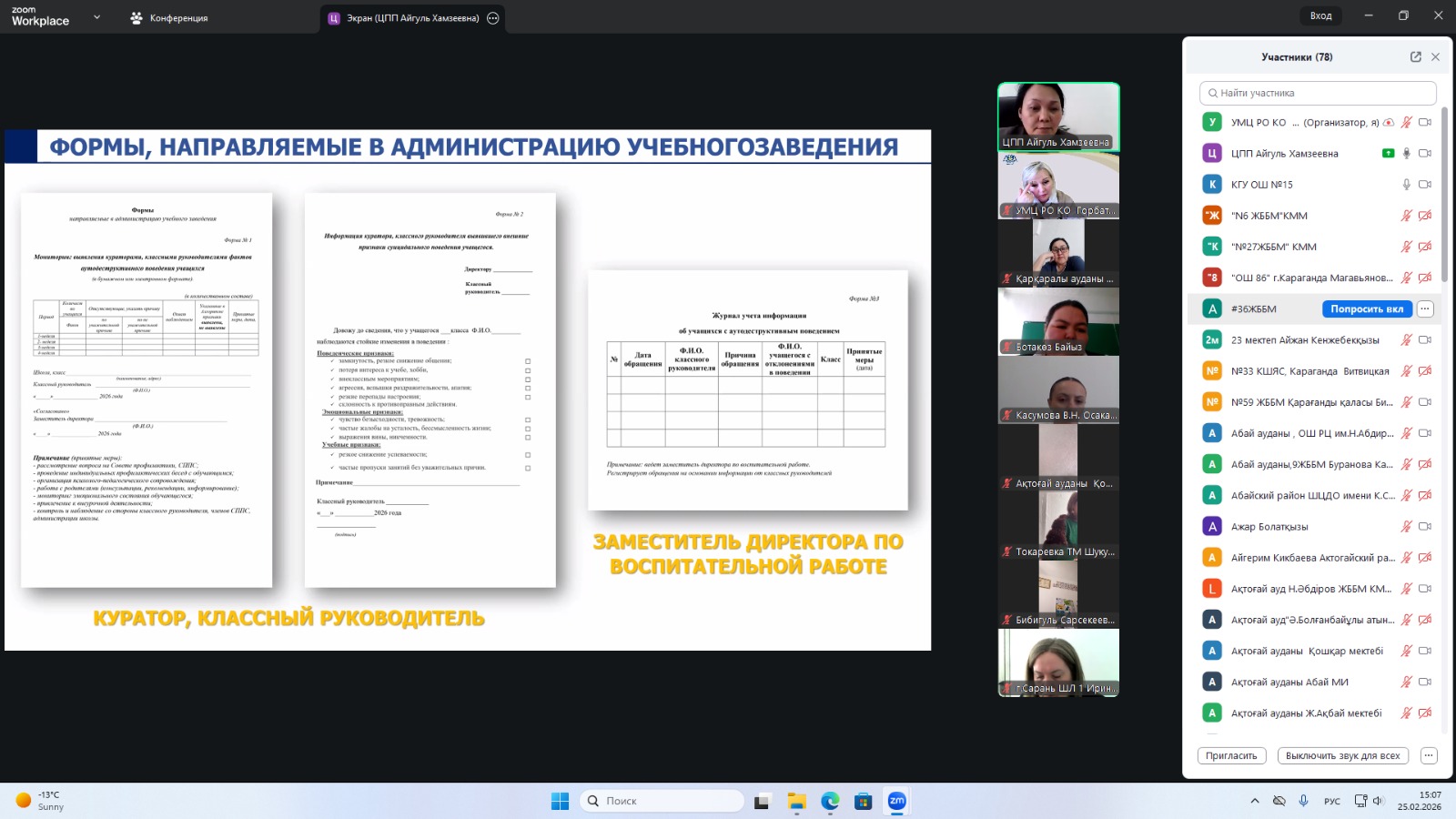The height and width of the screenshot is (819, 1456).
Task: Open screen share tab options ellipsis
Action: [493, 18]
